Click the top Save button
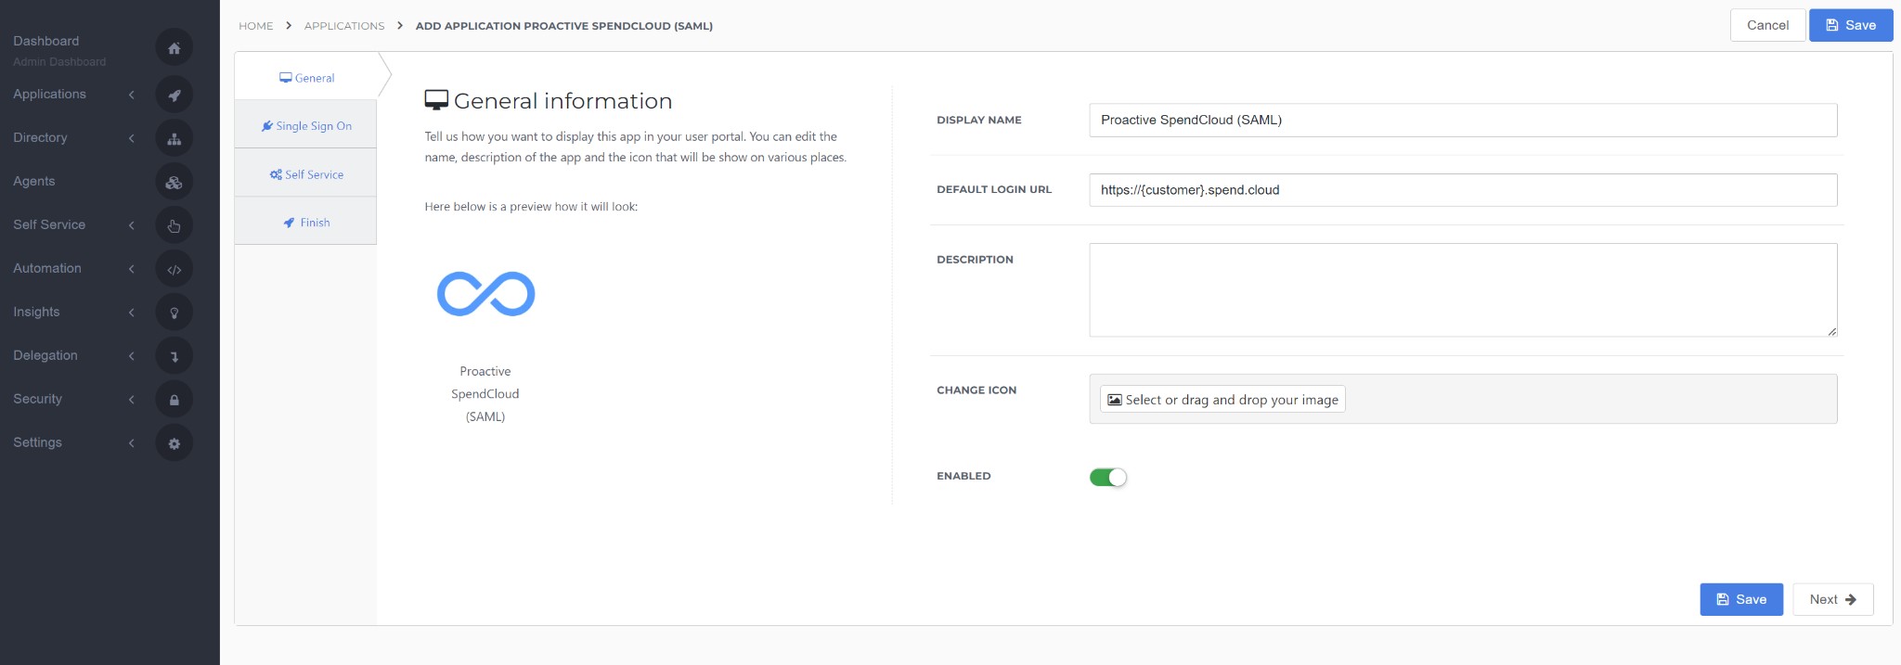 coord(1851,25)
